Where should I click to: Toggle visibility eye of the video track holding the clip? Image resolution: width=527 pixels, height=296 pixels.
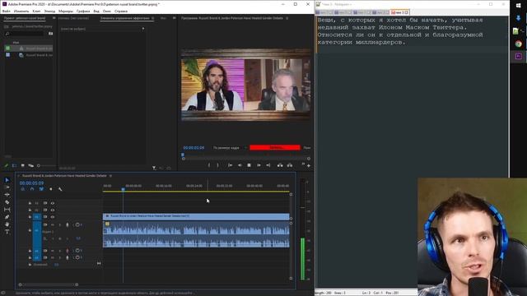(53, 217)
